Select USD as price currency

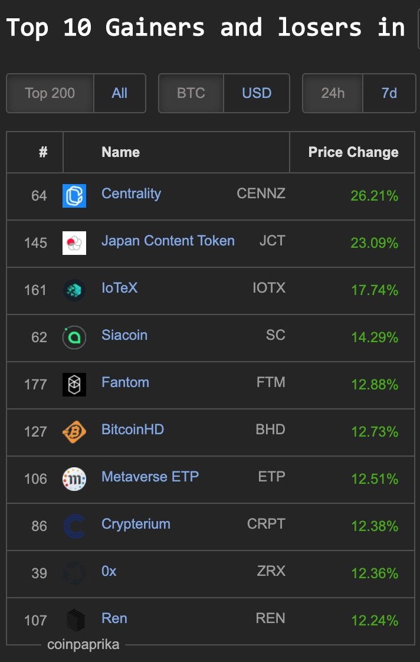257,93
